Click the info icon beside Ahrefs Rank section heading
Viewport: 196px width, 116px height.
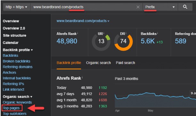tap(82, 78)
